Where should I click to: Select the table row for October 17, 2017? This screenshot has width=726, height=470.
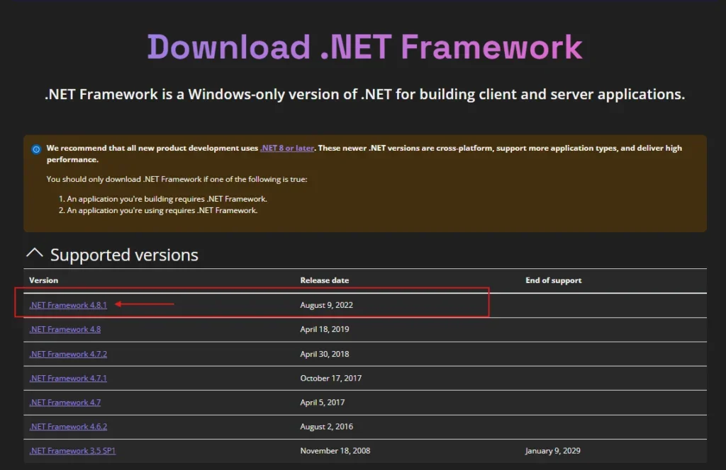[x=354, y=378]
